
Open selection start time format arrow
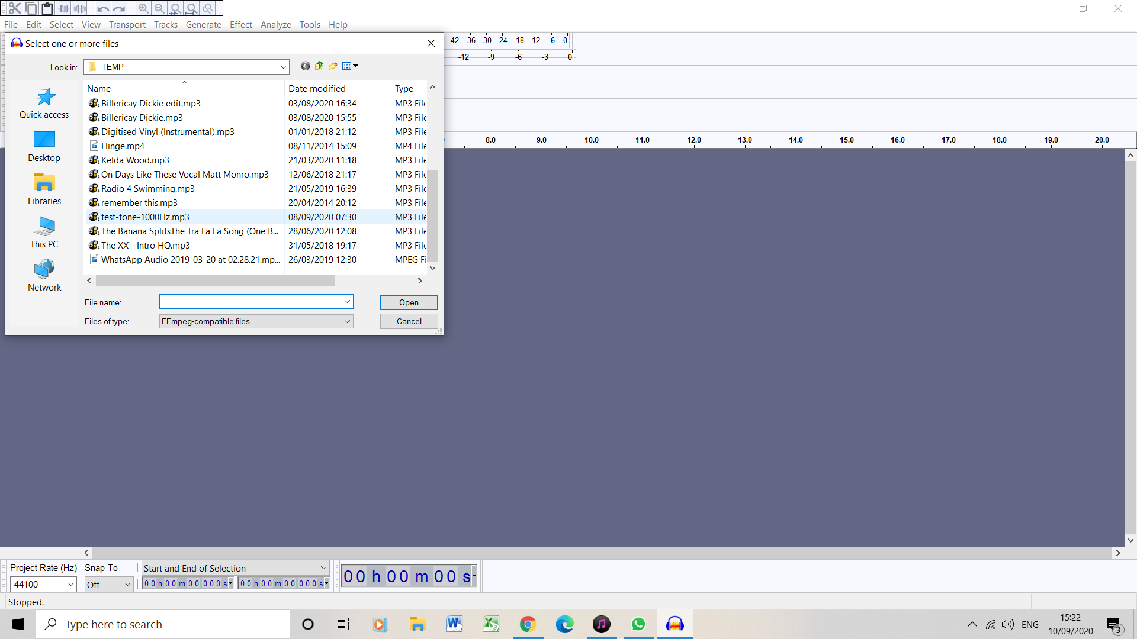[x=230, y=583]
